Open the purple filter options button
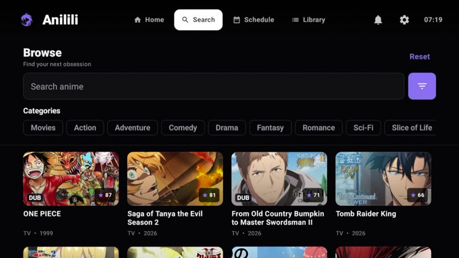The width and height of the screenshot is (459, 258). point(422,86)
